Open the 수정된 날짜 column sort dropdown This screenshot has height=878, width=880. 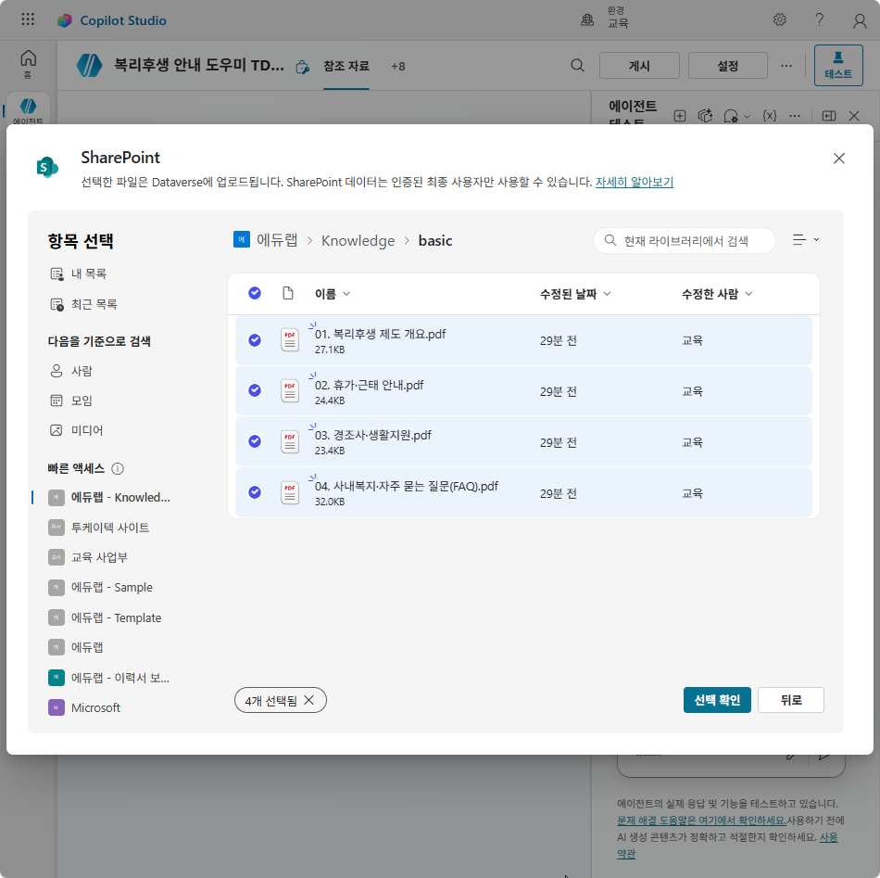tap(575, 294)
